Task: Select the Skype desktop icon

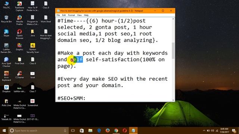Action: point(6,33)
